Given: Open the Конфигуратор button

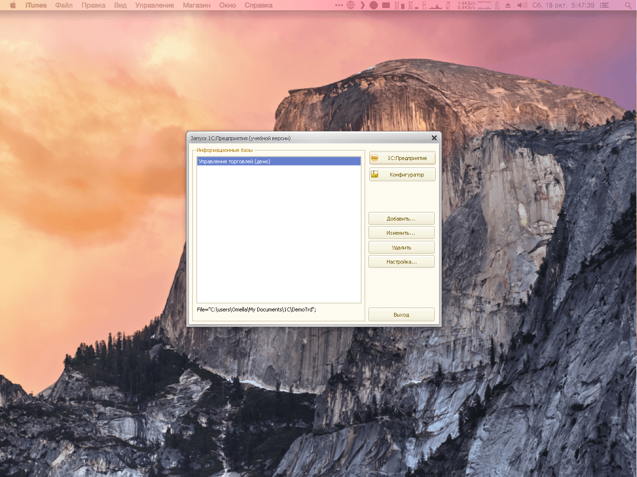Looking at the screenshot, I should (x=402, y=175).
